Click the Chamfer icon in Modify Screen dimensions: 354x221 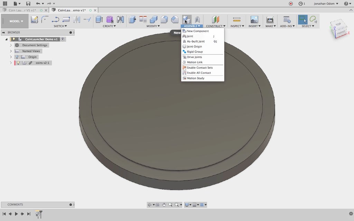tap(175, 19)
